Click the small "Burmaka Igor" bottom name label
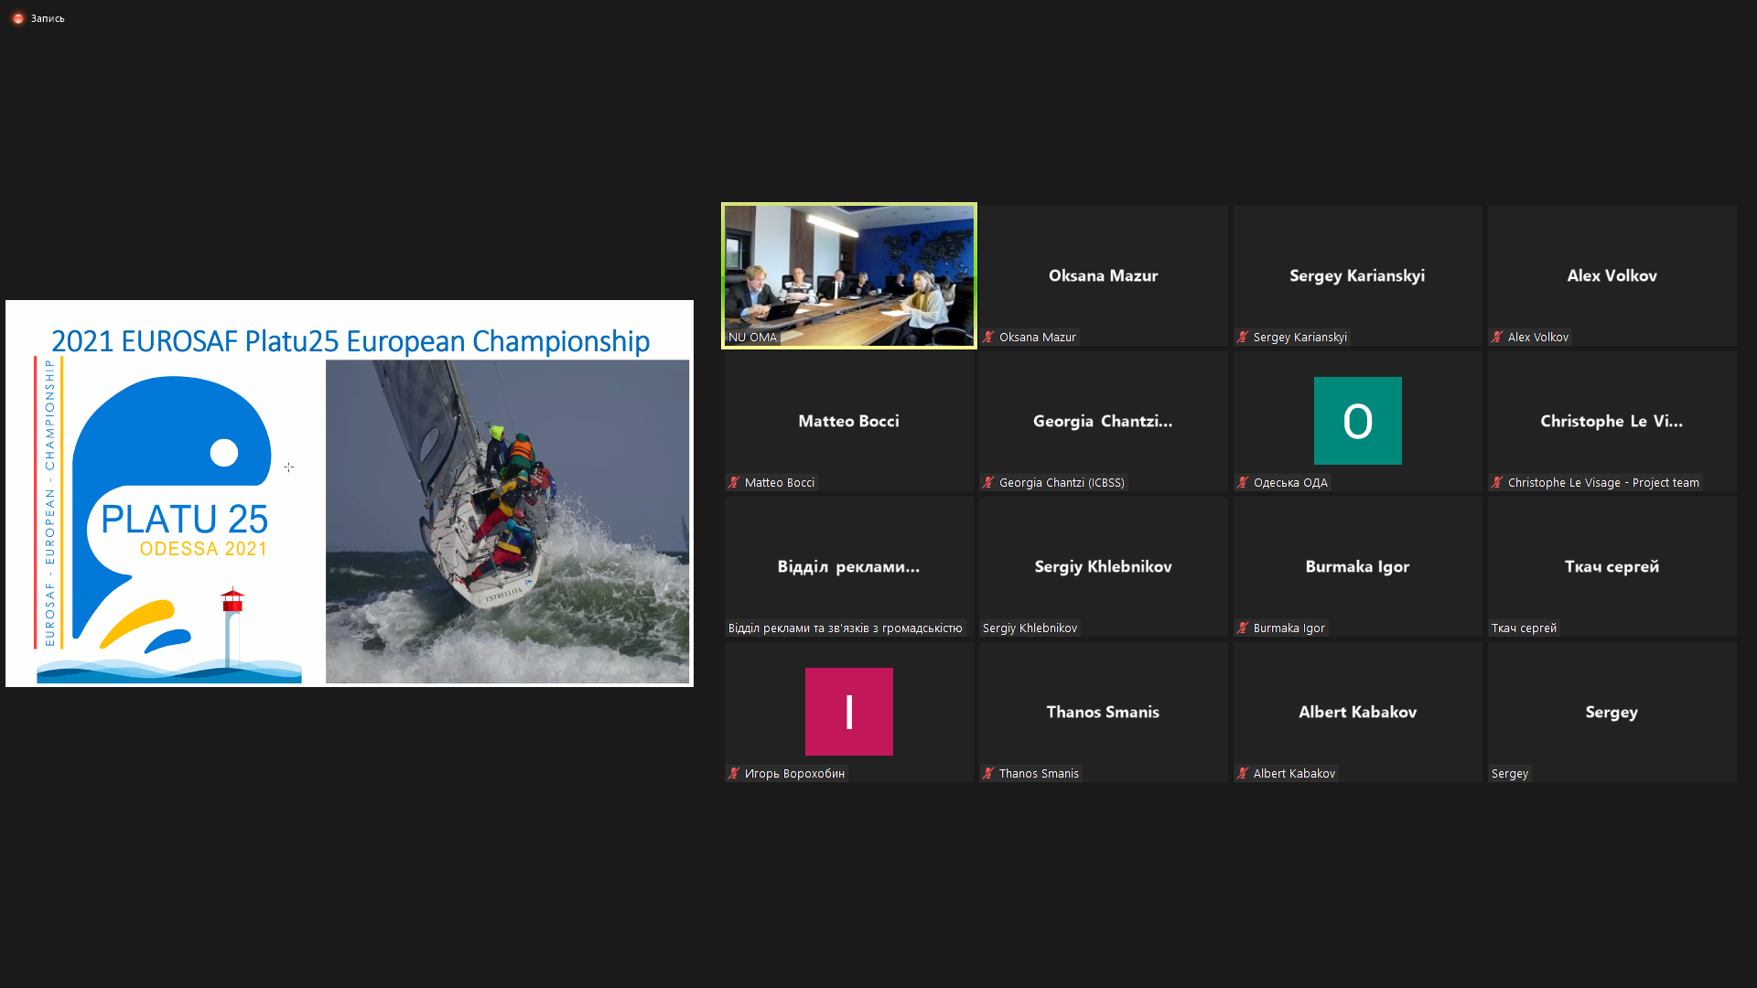1757x988 pixels. pyautogui.click(x=1289, y=628)
